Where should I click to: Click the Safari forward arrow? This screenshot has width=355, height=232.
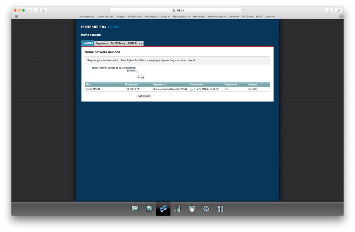[x=35, y=10]
